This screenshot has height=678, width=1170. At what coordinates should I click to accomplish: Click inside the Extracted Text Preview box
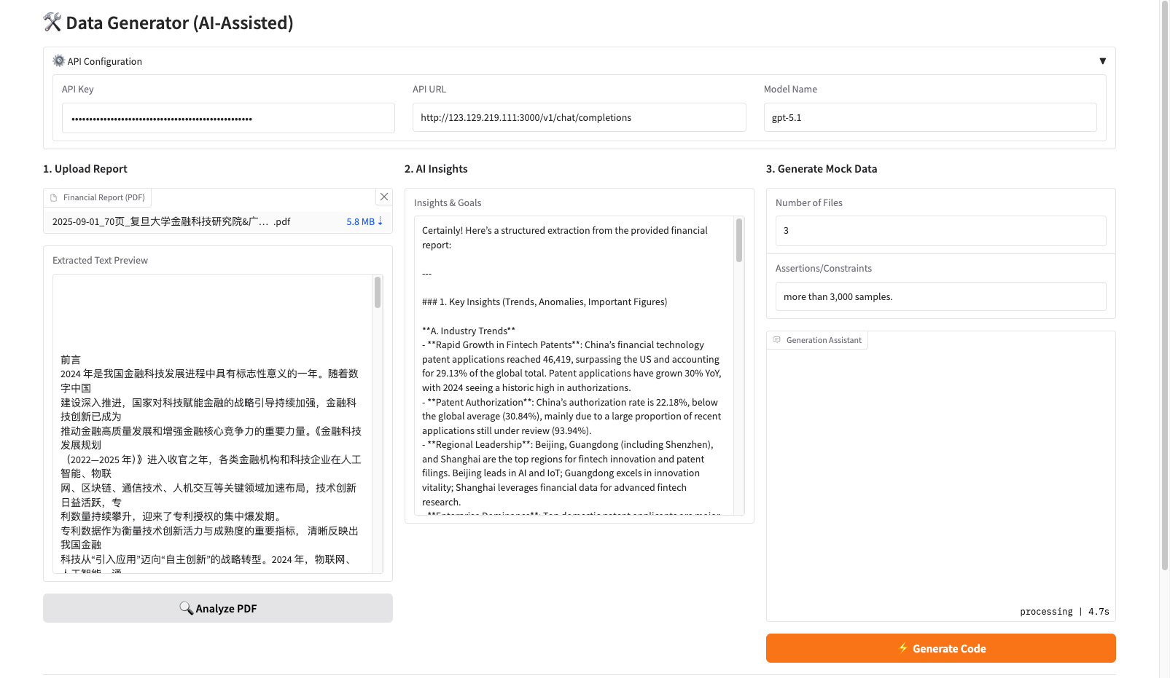coord(211,437)
